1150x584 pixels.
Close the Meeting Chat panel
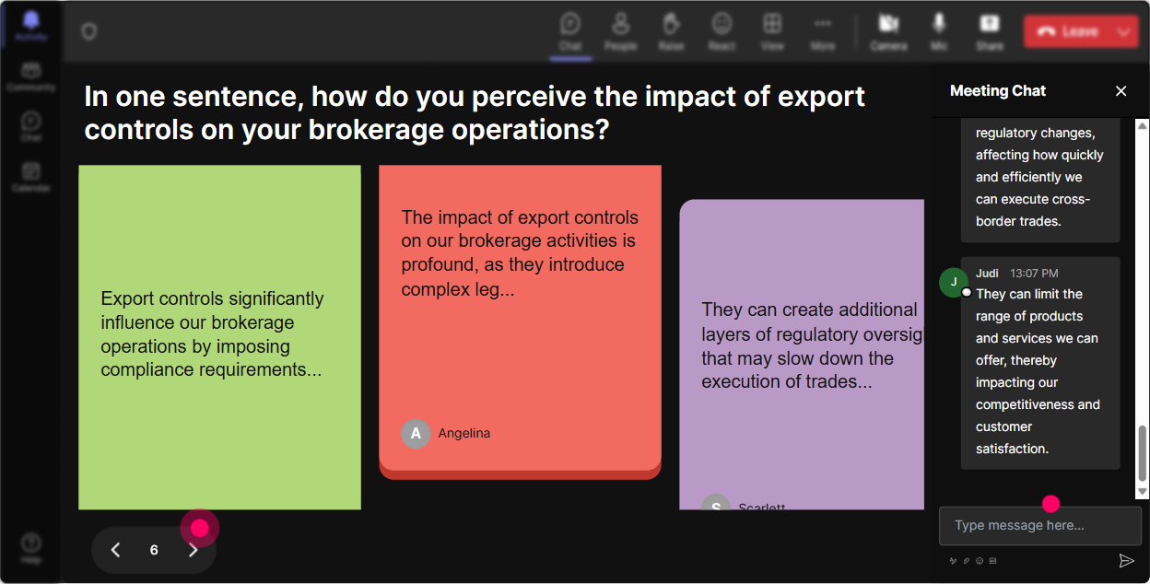(1121, 91)
